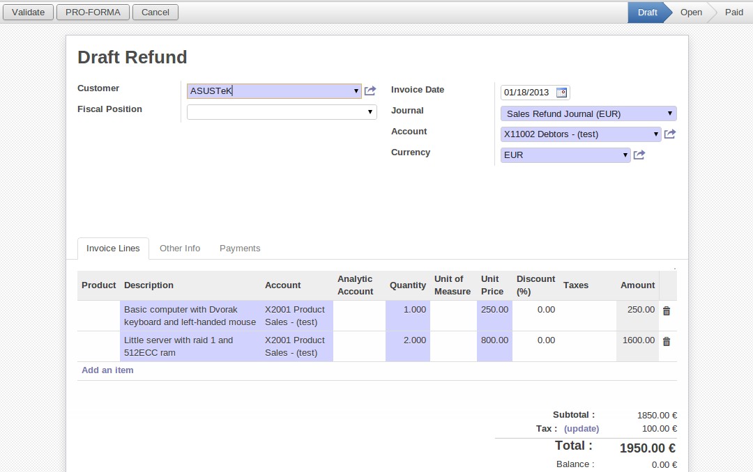
Task: Open the Currency external link icon
Action: click(639, 155)
